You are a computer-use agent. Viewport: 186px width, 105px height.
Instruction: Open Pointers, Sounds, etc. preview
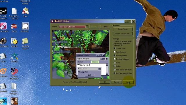tap(123, 34)
